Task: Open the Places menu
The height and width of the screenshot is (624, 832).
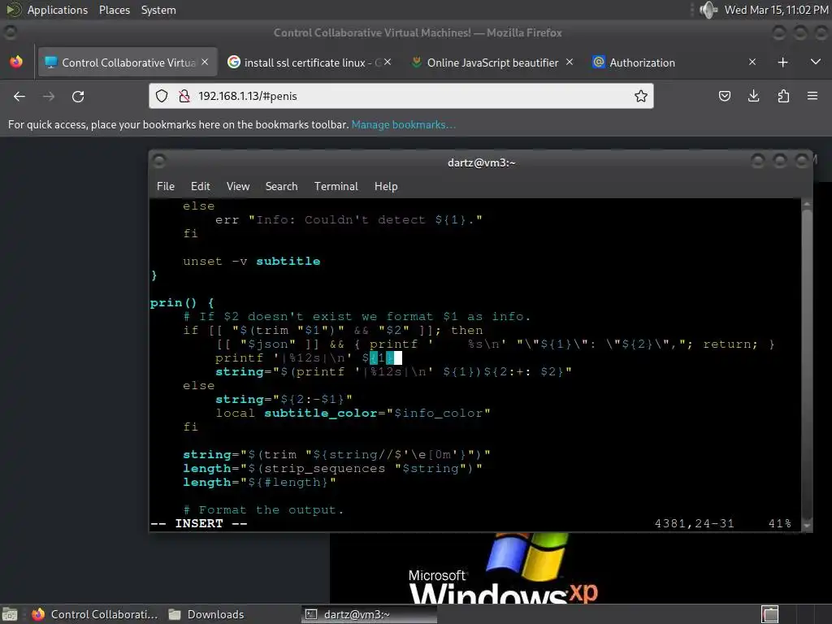Action: tap(114, 10)
